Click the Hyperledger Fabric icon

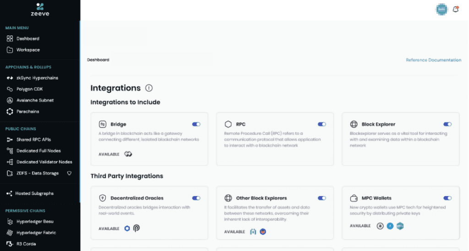coord(10,233)
